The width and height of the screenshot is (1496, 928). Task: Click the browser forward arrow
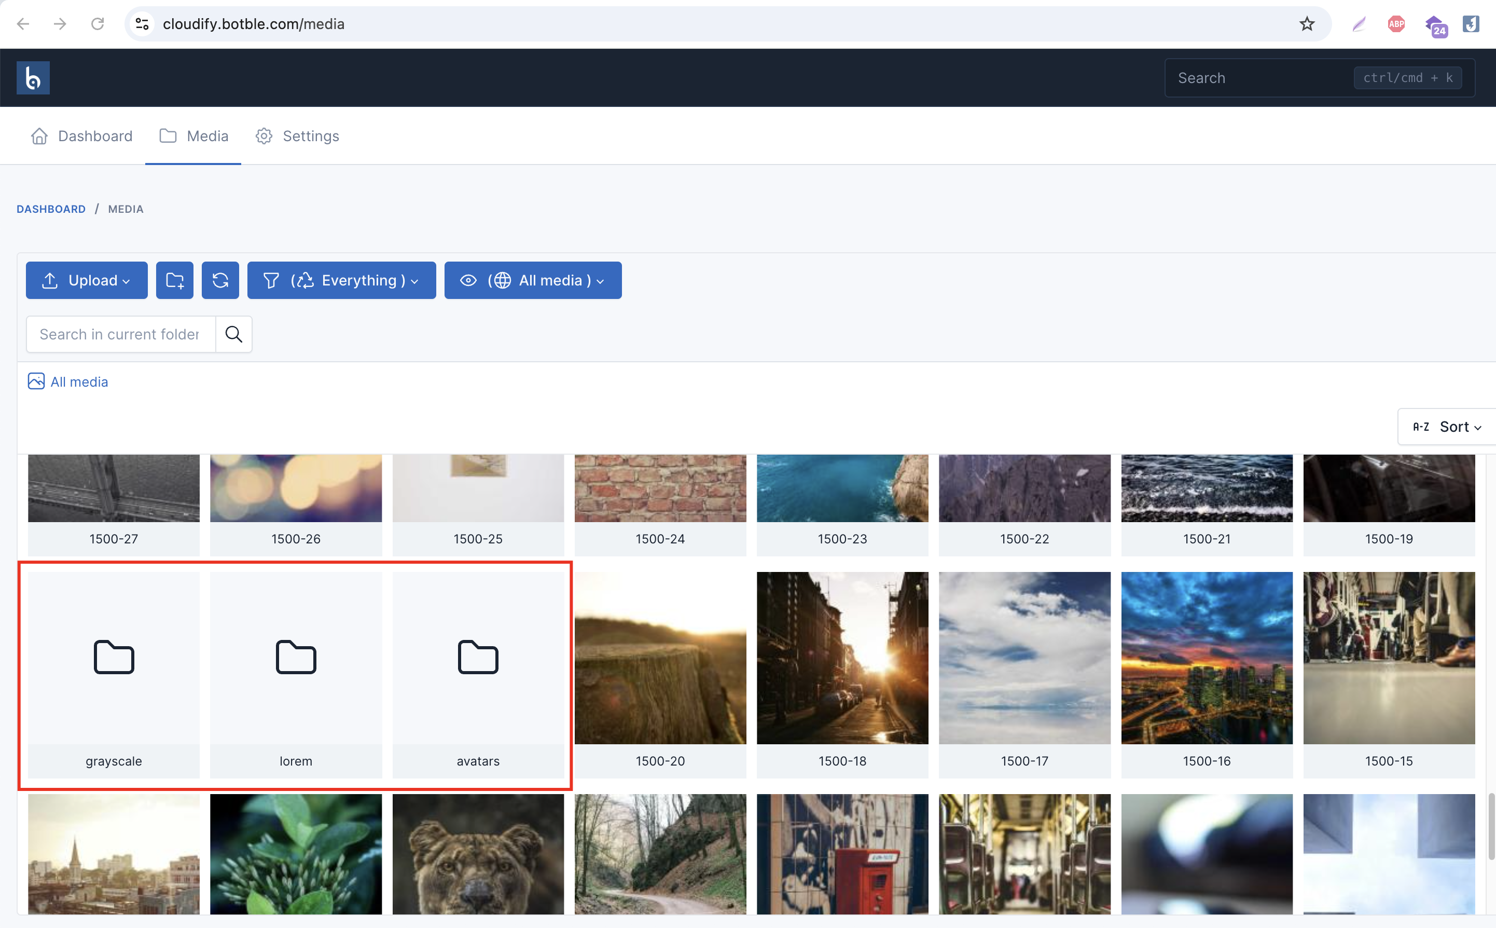(60, 24)
